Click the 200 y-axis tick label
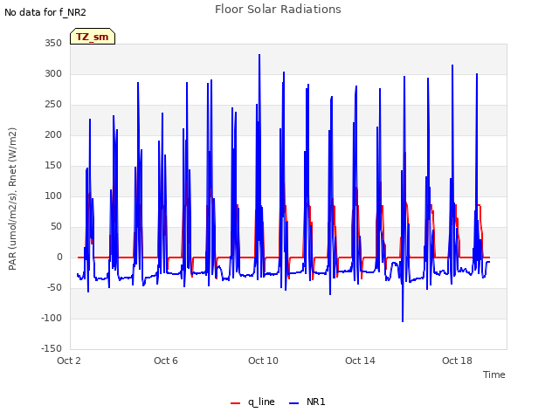This screenshot has width=559, height=419. click(x=53, y=134)
